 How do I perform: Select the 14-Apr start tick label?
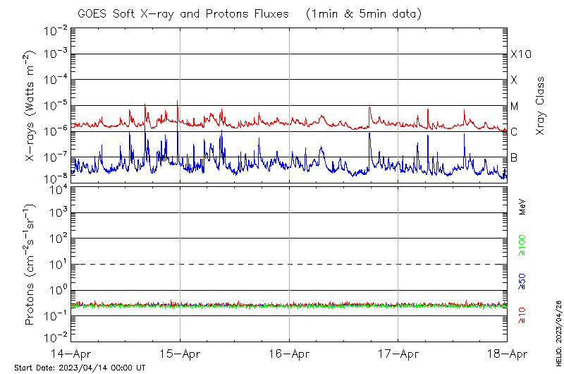(x=71, y=354)
